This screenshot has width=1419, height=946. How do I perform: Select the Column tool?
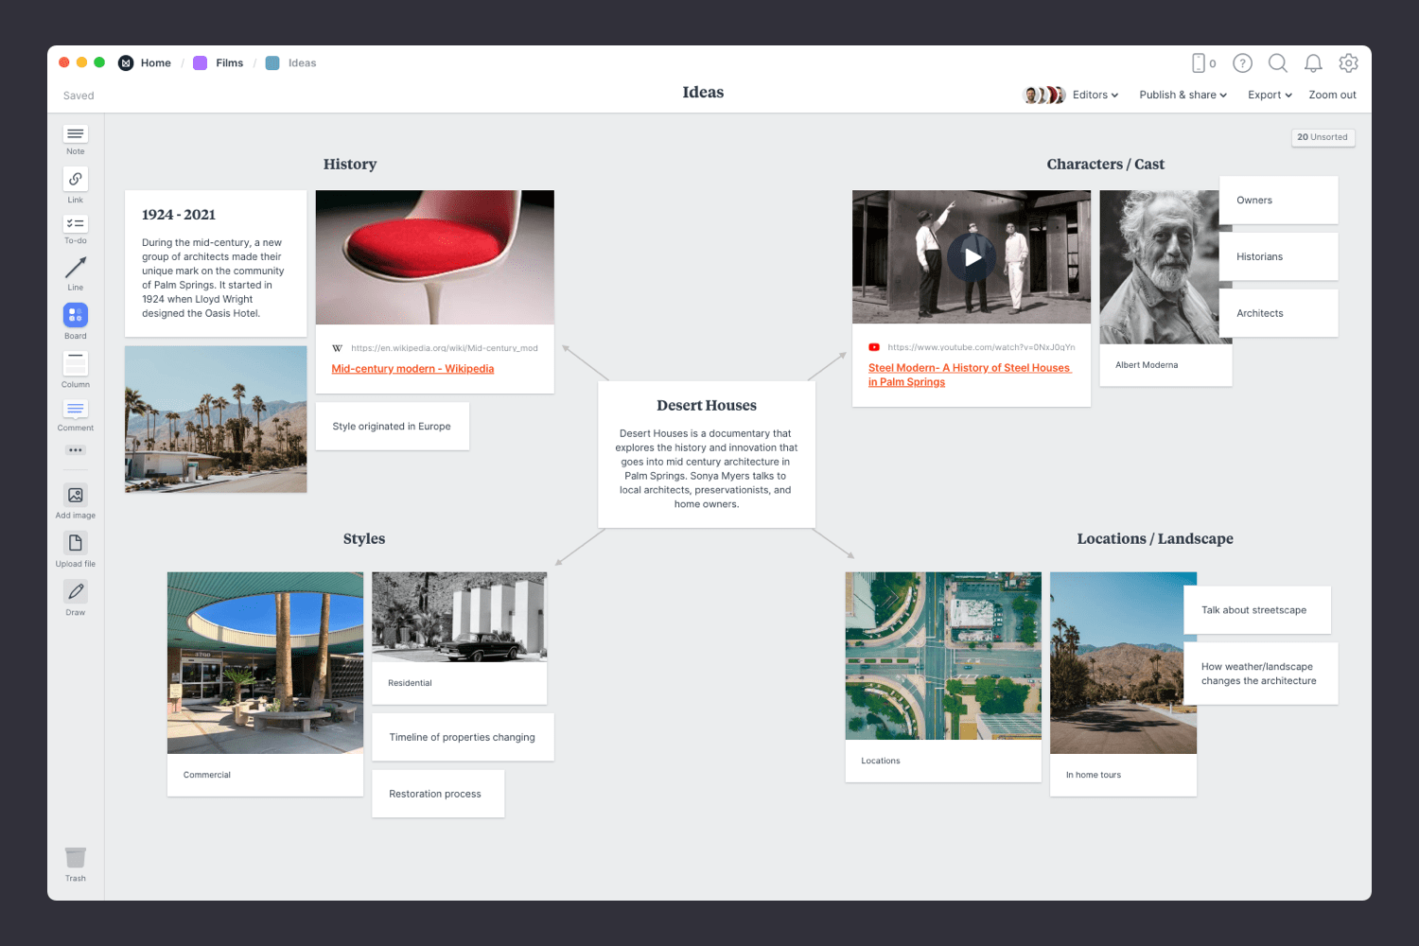(75, 363)
